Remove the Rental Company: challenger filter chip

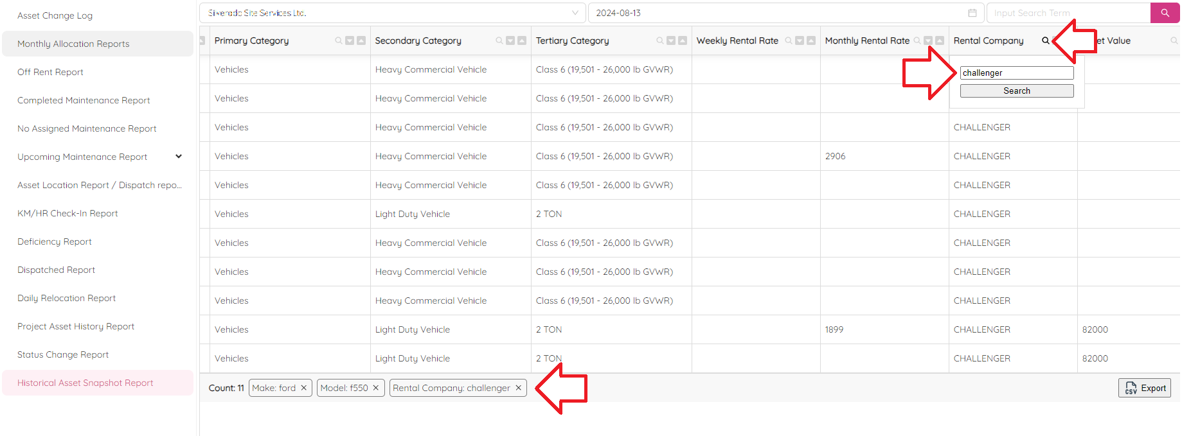point(519,388)
